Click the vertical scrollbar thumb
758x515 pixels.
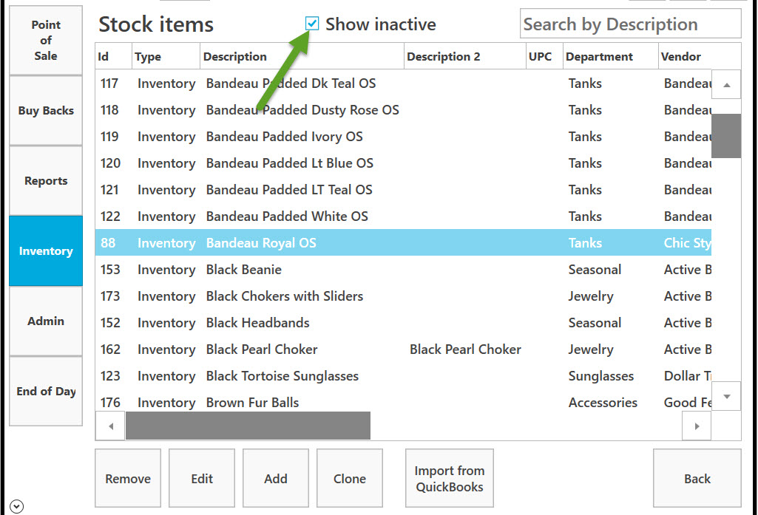point(726,136)
